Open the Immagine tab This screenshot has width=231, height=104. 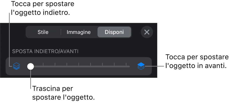tap(79, 32)
